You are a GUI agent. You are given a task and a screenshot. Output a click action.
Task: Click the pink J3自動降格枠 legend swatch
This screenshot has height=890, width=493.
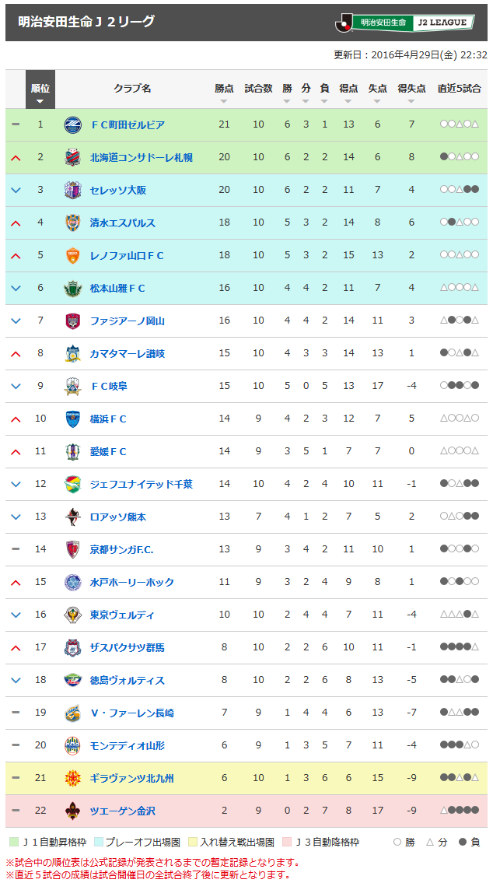tap(287, 842)
